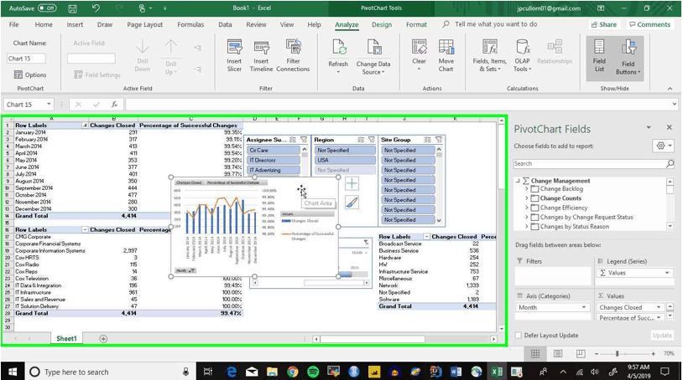Click the Share button

point(604,24)
